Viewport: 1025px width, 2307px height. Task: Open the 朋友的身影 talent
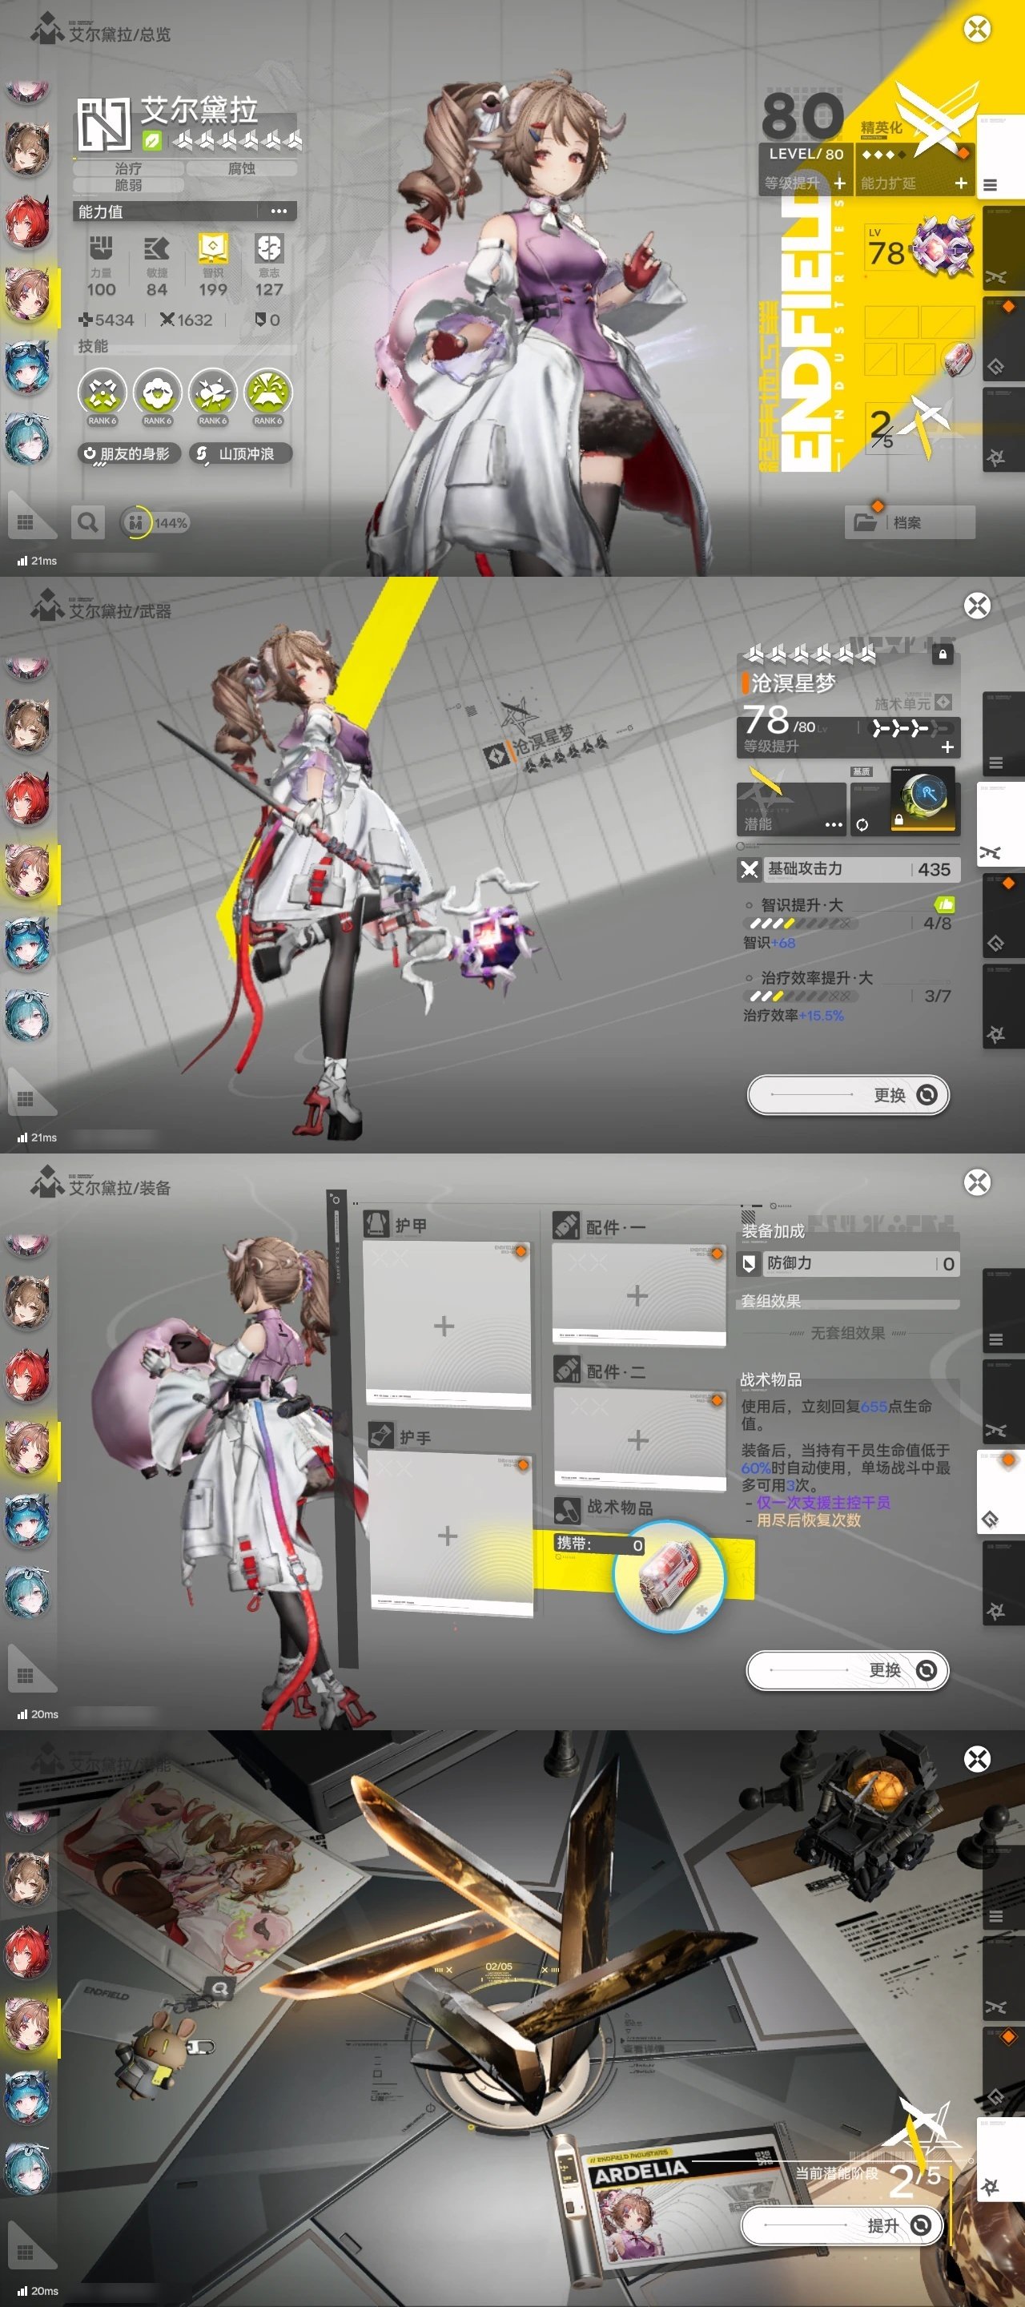click(128, 454)
